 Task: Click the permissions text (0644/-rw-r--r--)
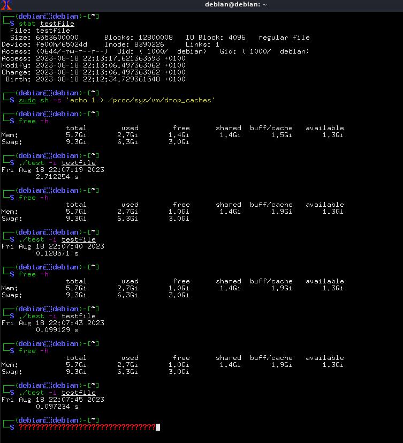coord(72,51)
